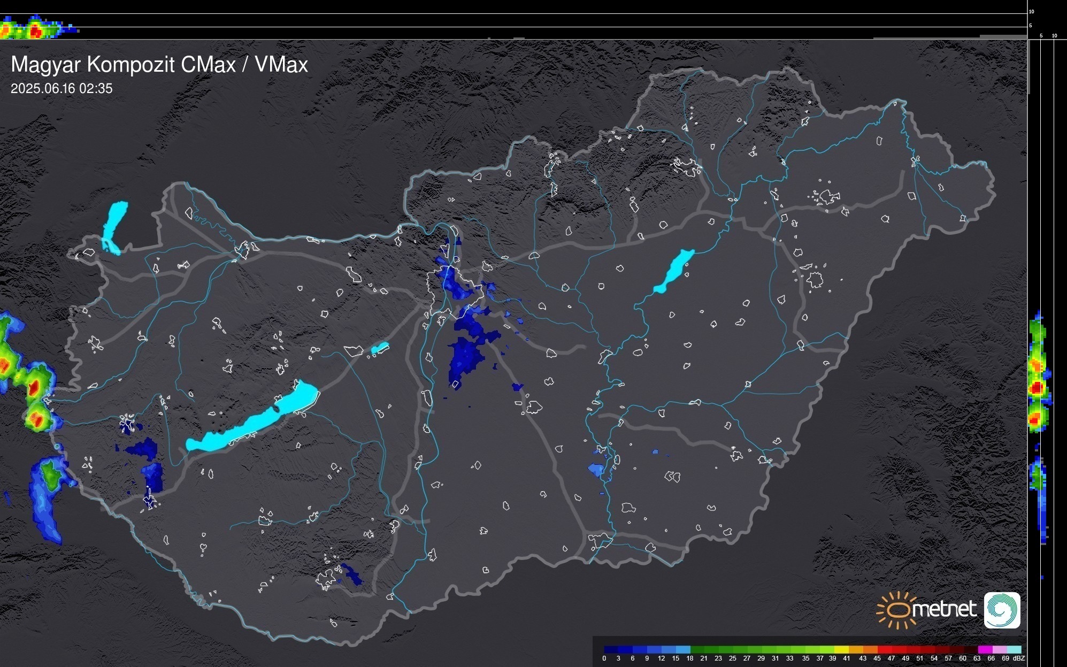This screenshot has width=1067, height=667.
Task: Click the yellow 39-41 dBZ legend swatch
Action: click(841, 649)
